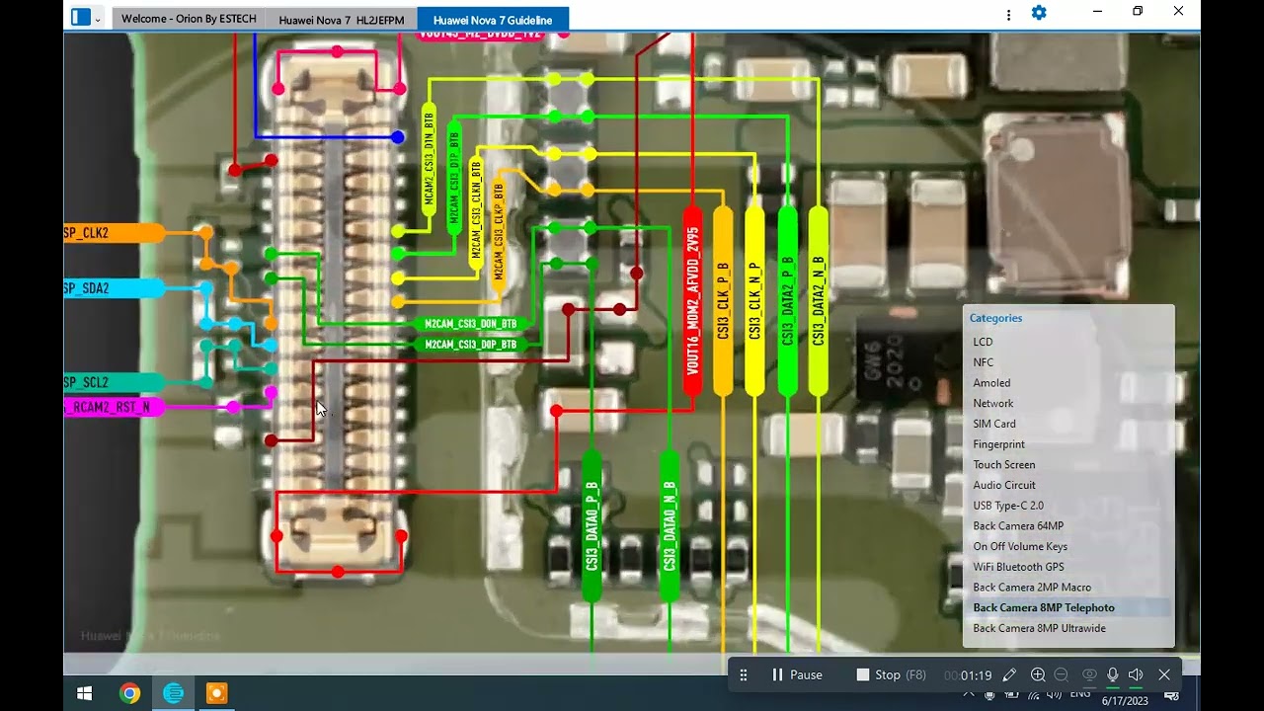Switch to Huawei Nova 7 HL2JEFPM tab

point(342,19)
